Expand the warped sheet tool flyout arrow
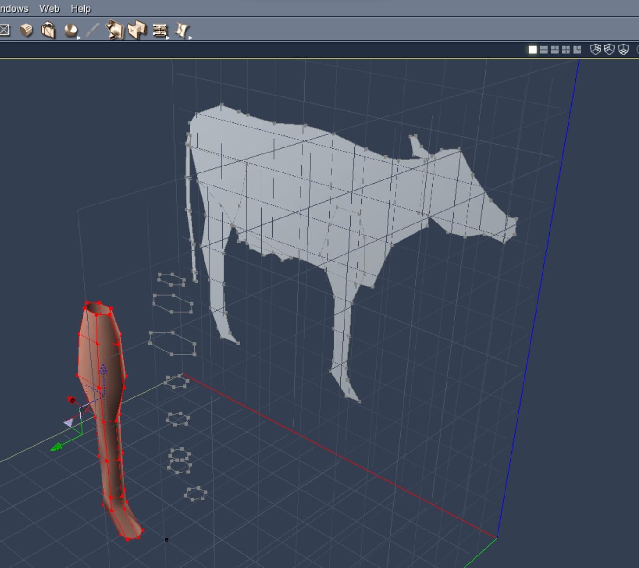 190,38
